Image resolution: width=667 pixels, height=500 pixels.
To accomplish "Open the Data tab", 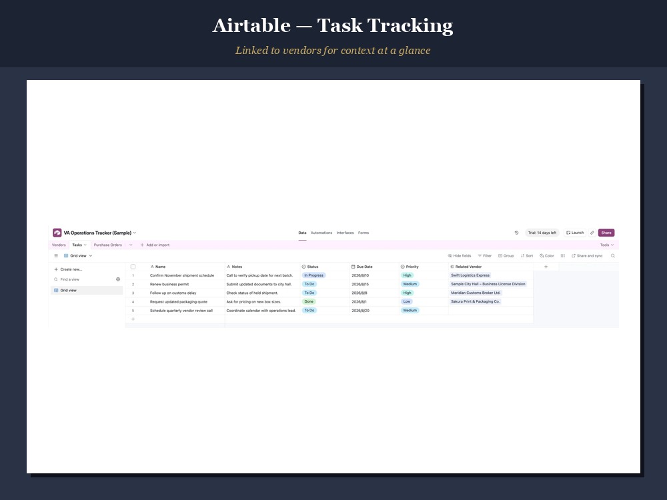I will click(x=302, y=233).
